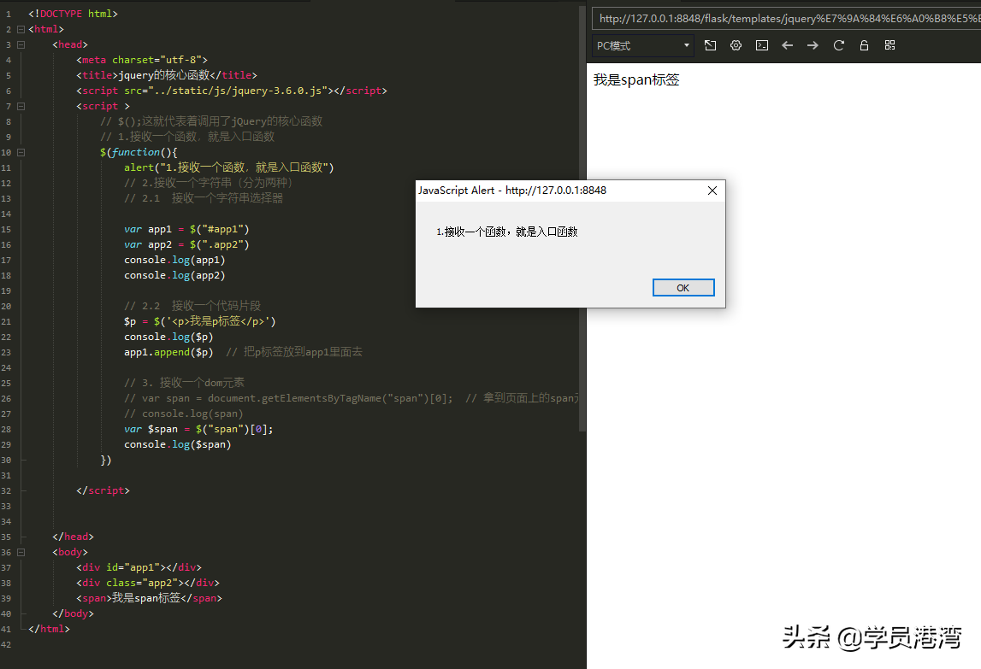Screen dimensions: 981x669
Task: Collapse the body block on line 36
Action: pos(21,552)
